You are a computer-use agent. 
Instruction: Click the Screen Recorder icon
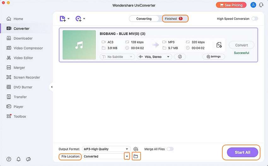click(9, 77)
